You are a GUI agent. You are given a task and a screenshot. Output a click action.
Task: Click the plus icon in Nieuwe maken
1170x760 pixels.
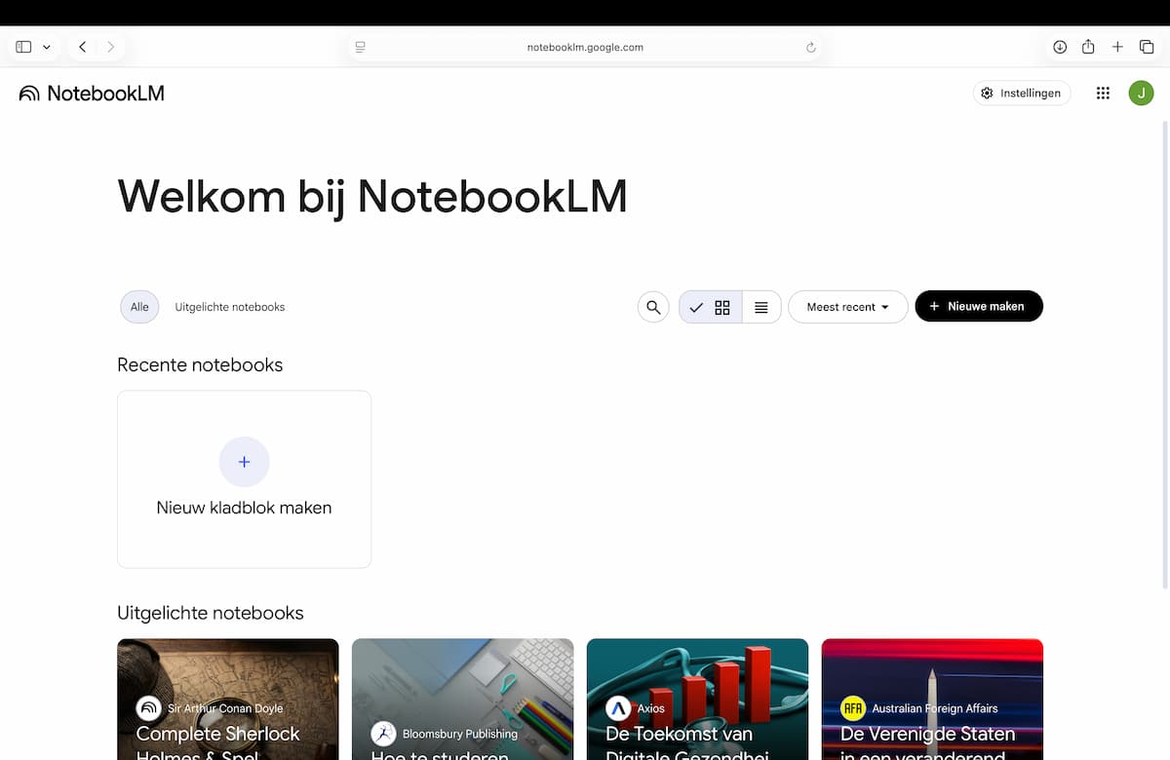point(934,306)
